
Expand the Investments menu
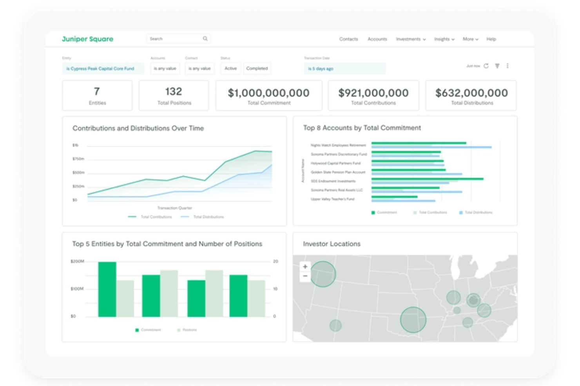(411, 39)
